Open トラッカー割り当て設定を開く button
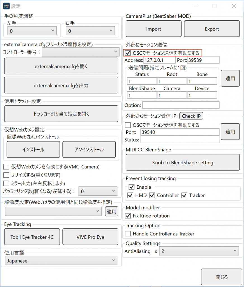The image size is (244, 287). pyautogui.click(x=61, y=114)
